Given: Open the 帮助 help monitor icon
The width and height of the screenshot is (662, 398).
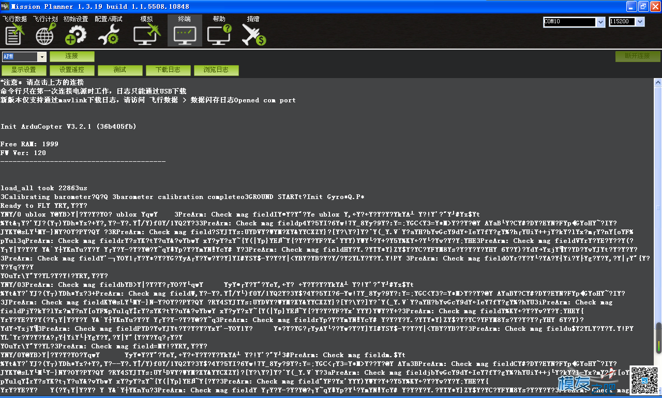Looking at the screenshot, I should coord(219,30).
